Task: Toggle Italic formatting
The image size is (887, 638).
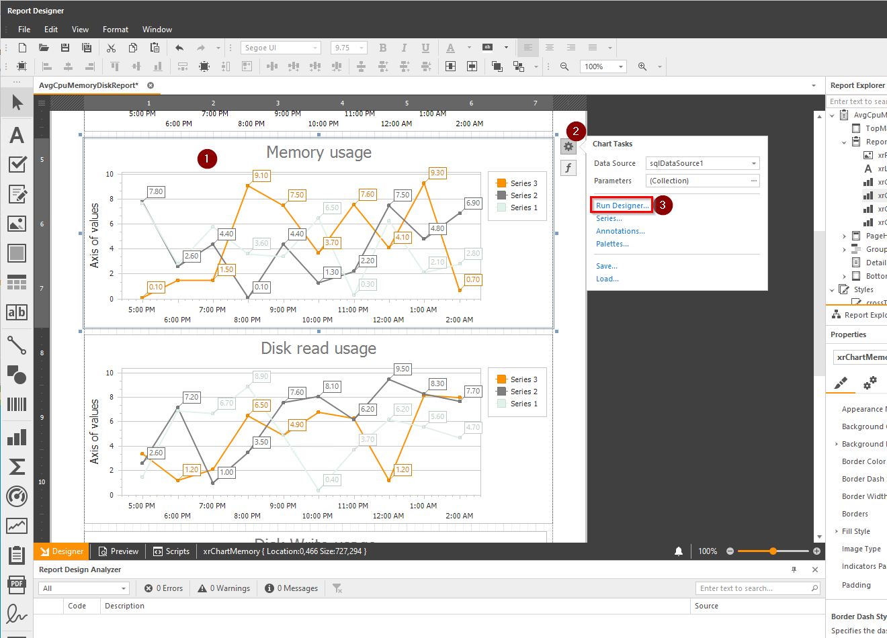Action: [x=404, y=48]
